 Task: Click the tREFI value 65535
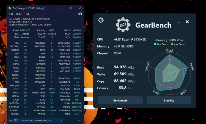point(52,89)
